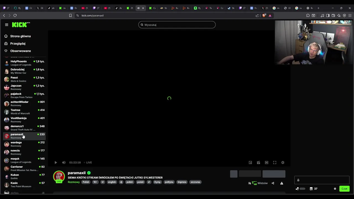The image size is (354, 199).
Task: Reload the page
Action: (x=15, y=15)
